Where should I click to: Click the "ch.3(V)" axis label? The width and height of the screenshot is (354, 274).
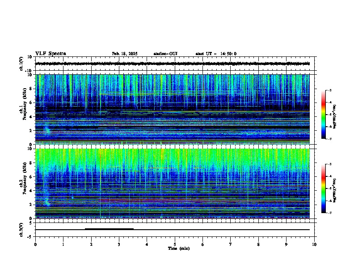tap(21, 230)
